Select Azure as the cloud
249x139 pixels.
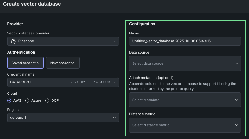28,100
